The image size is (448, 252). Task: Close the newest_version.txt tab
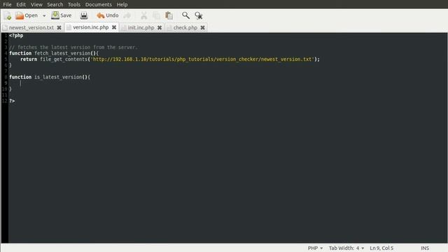pyautogui.click(x=59, y=28)
